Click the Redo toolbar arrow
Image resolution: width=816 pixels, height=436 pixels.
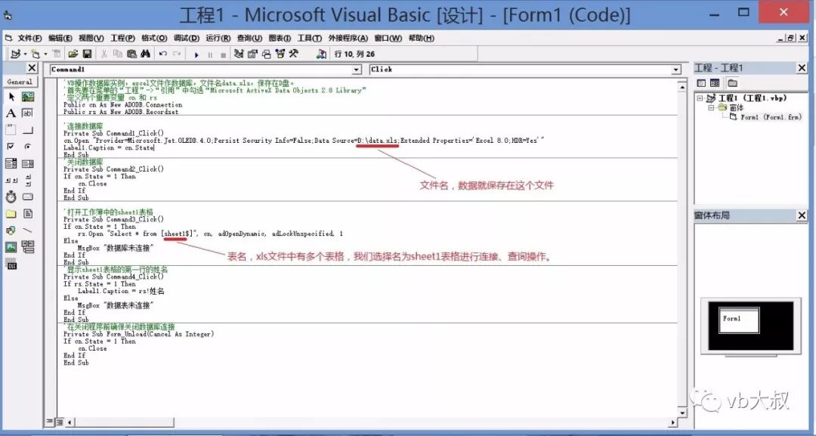click(x=177, y=54)
